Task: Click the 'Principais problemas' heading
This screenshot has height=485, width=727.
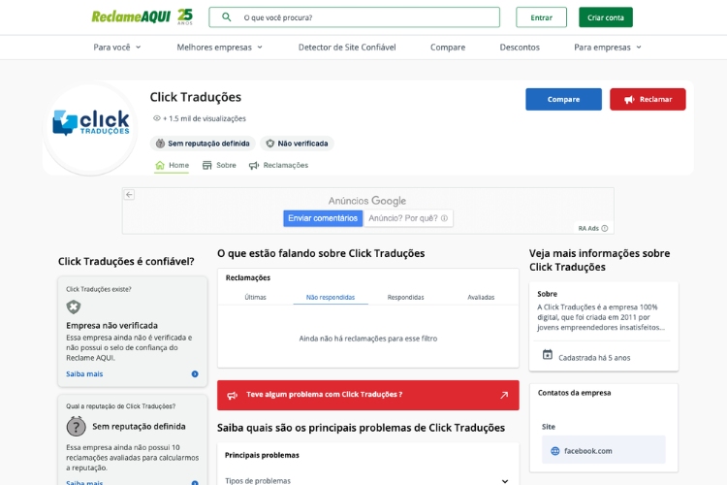Action: [262, 455]
